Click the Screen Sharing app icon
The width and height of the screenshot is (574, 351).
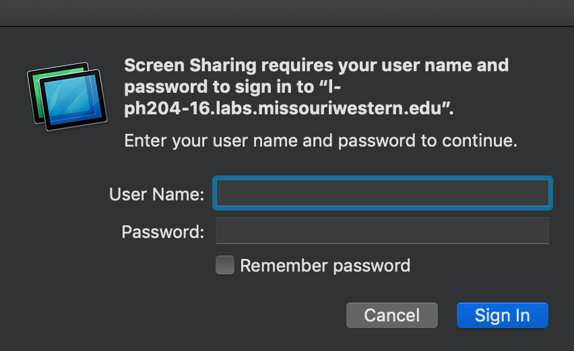pyautogui.click(x=65, y=95)
